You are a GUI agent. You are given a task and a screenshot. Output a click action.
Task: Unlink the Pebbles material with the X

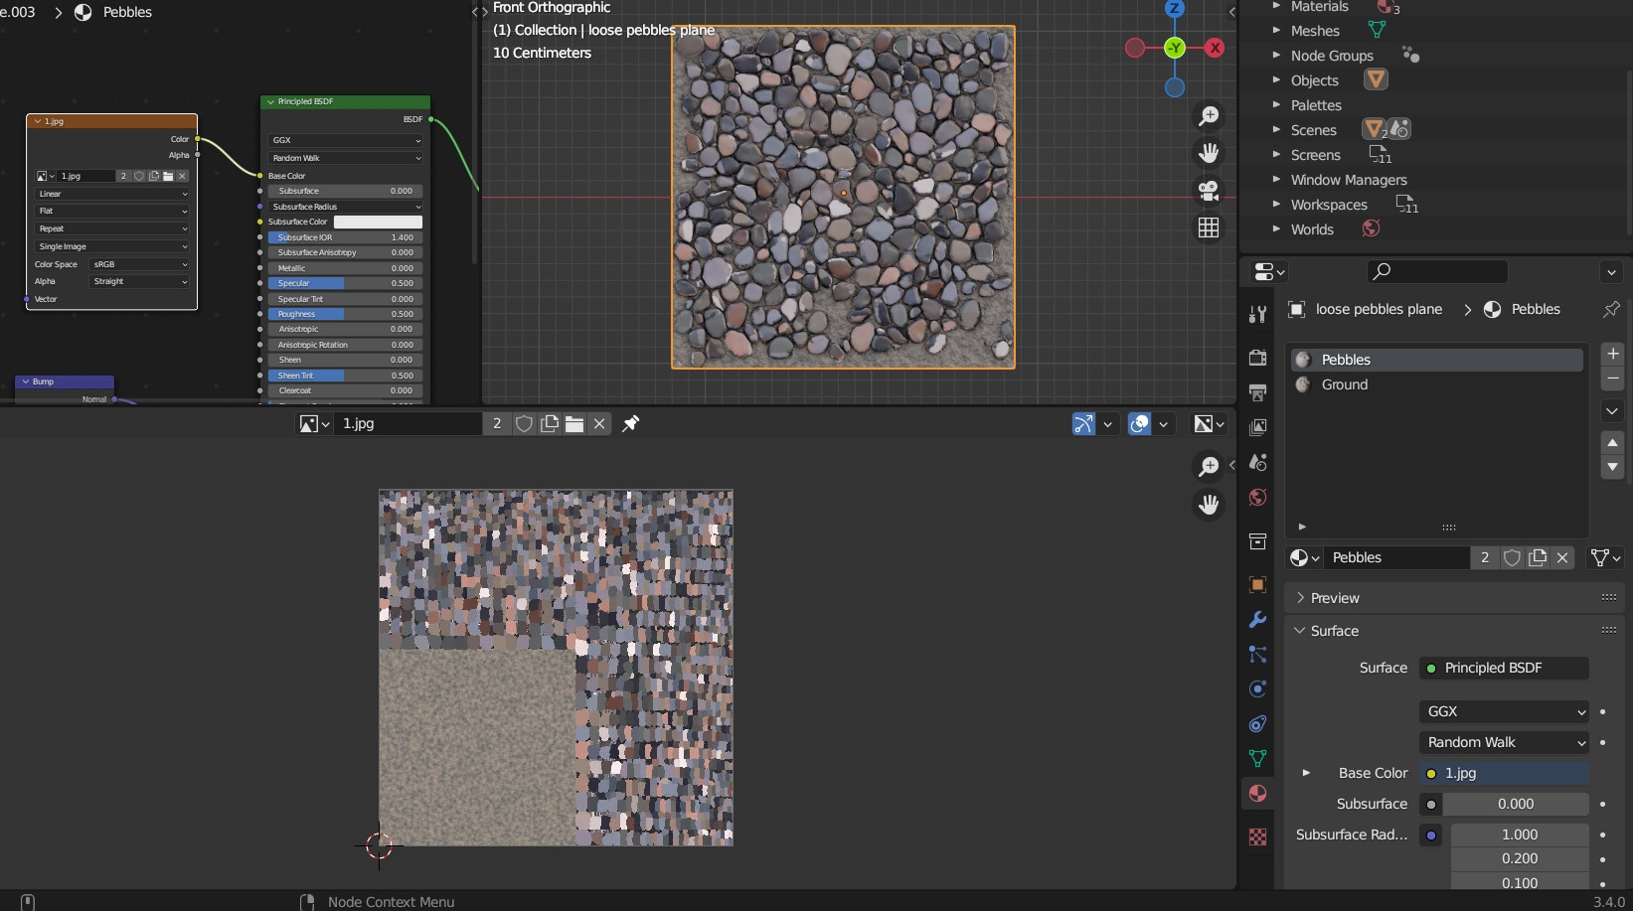coord(1562,557)
